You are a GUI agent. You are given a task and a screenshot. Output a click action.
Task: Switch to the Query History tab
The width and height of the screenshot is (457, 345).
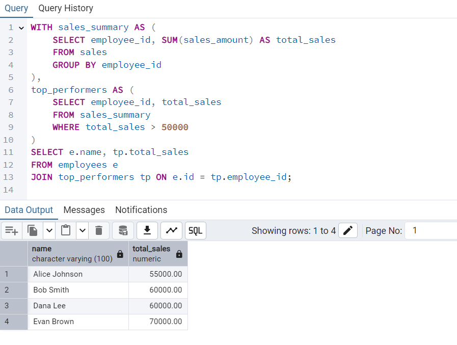tap(65, 8)
